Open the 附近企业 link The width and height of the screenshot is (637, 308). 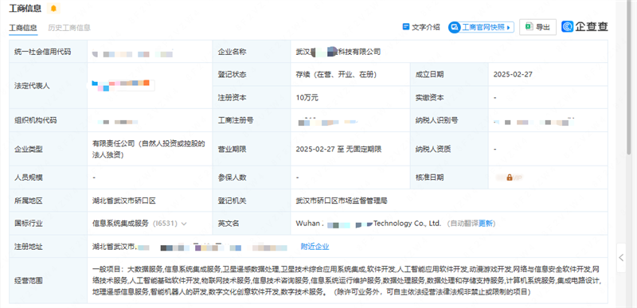tap(315, 246)
